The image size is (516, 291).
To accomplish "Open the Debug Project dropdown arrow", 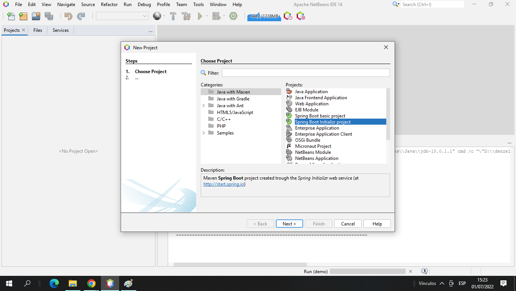I will [x=224, y=16].
